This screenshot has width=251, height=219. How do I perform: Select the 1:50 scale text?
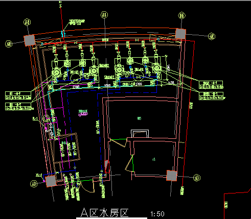coord(157,214)
